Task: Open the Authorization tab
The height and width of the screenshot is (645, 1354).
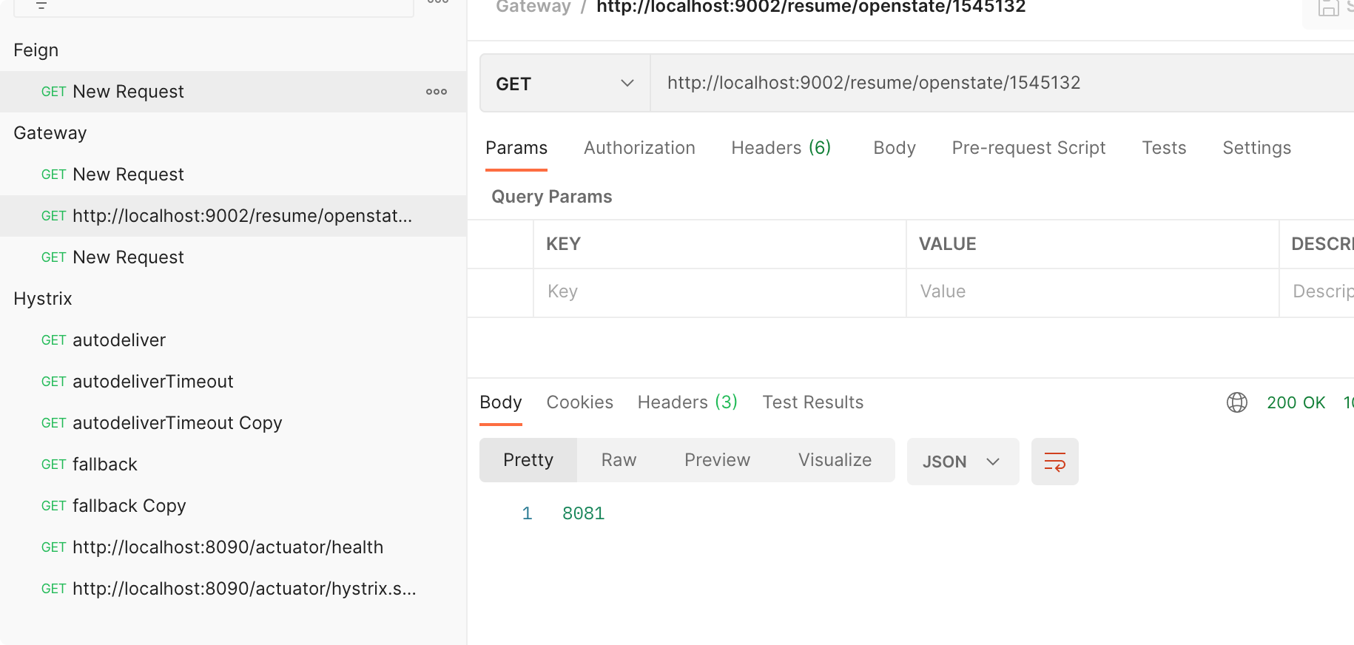Action: pyautogui.click(x=639, y=148)
